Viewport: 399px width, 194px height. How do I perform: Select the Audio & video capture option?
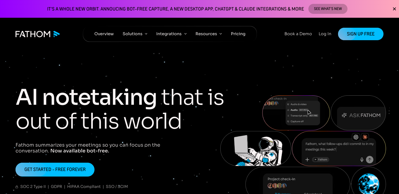click(x=297, y=104)
